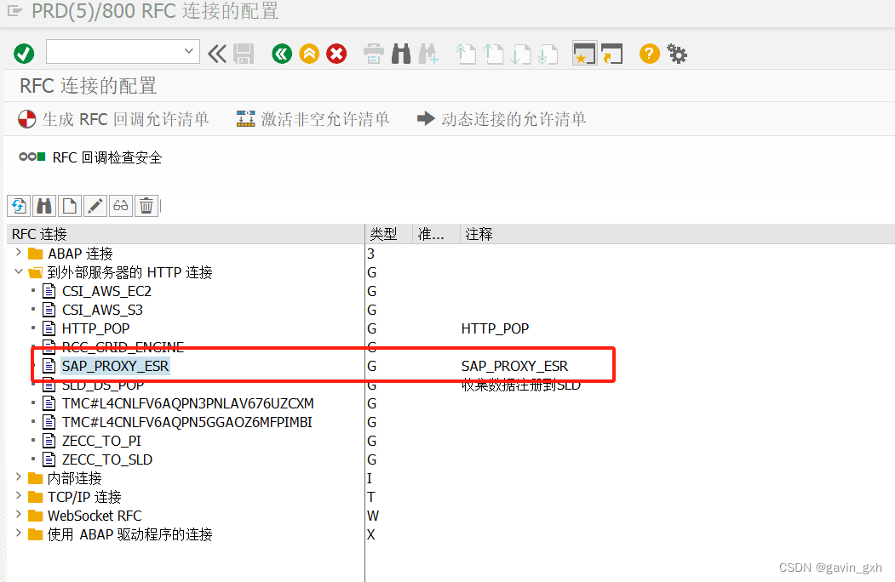The width and height of the screenshot is (895, 582).
Task: Create a new RFC connection
Action: 69,205
